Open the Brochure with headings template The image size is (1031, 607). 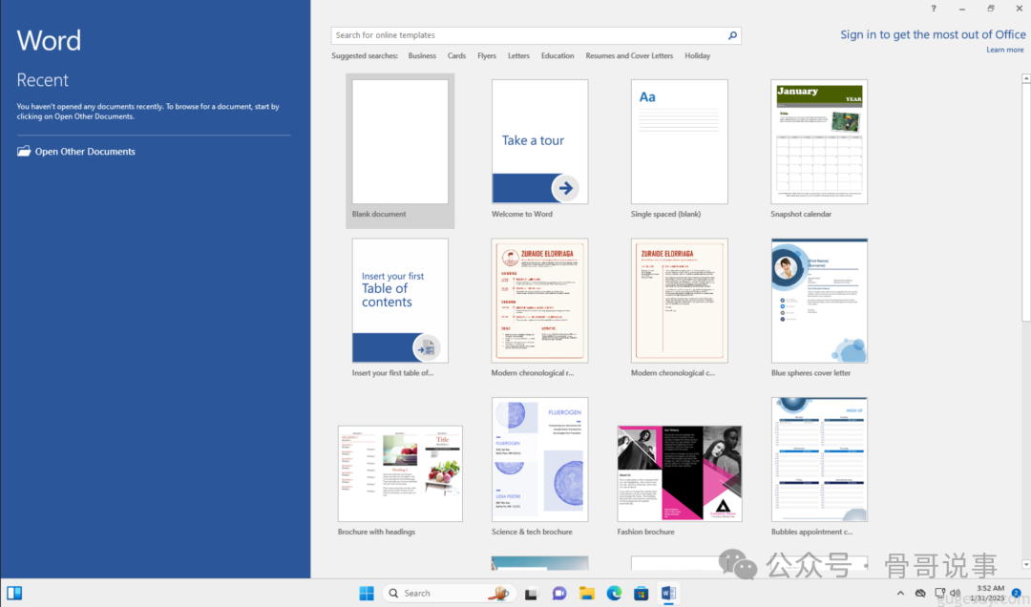pos(400,473)
